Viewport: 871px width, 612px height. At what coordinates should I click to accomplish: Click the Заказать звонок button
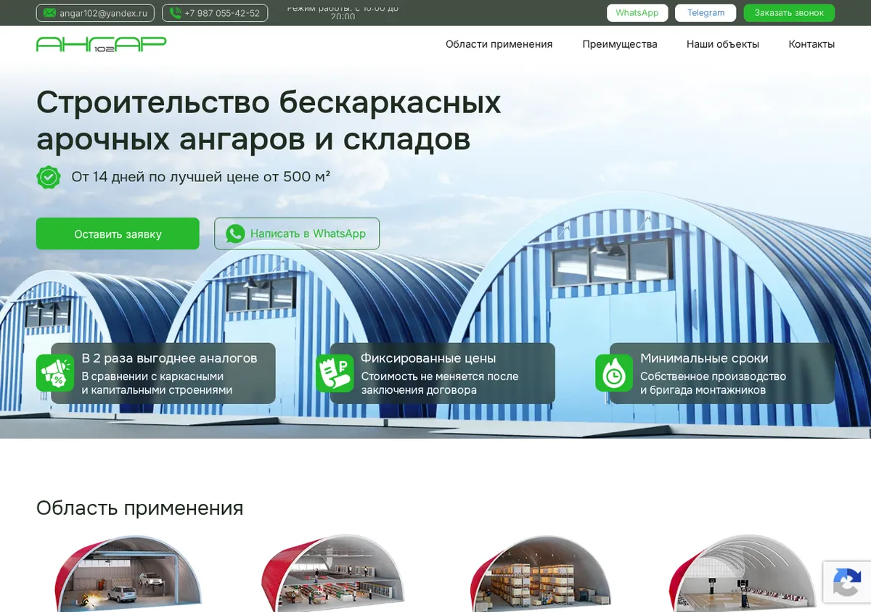coord(789,13)
